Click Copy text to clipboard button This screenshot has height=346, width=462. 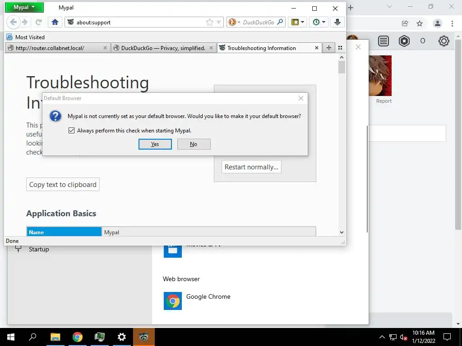63,184
